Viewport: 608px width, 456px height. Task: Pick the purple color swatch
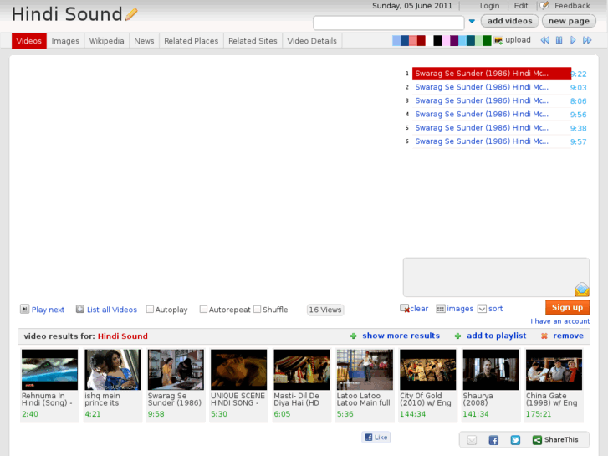pyautogui.click(x=454, y=40)
